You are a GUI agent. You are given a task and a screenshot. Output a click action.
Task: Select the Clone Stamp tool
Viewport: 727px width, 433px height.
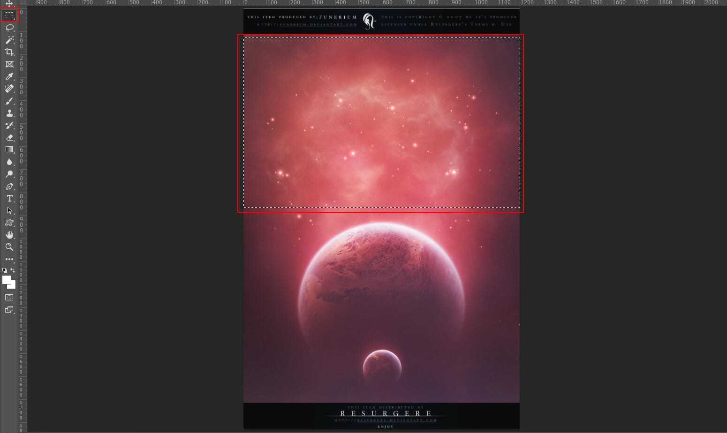point(9,113)
